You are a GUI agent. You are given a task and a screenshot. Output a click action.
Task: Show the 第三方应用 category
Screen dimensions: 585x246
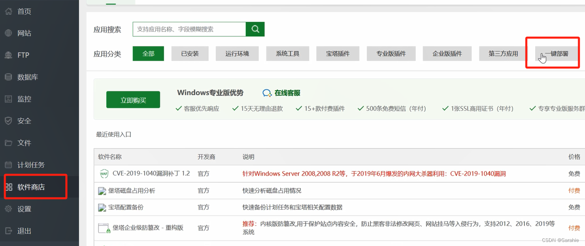pos(503,53)
